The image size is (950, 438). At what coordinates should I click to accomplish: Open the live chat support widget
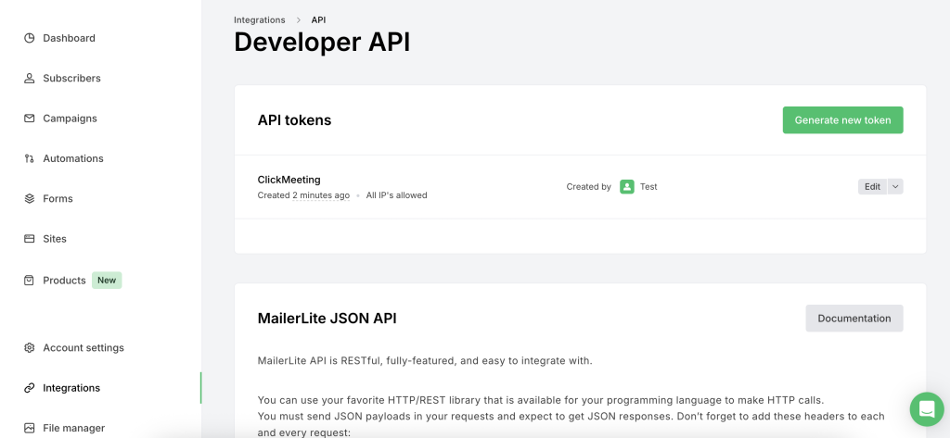tap(926, 408)
